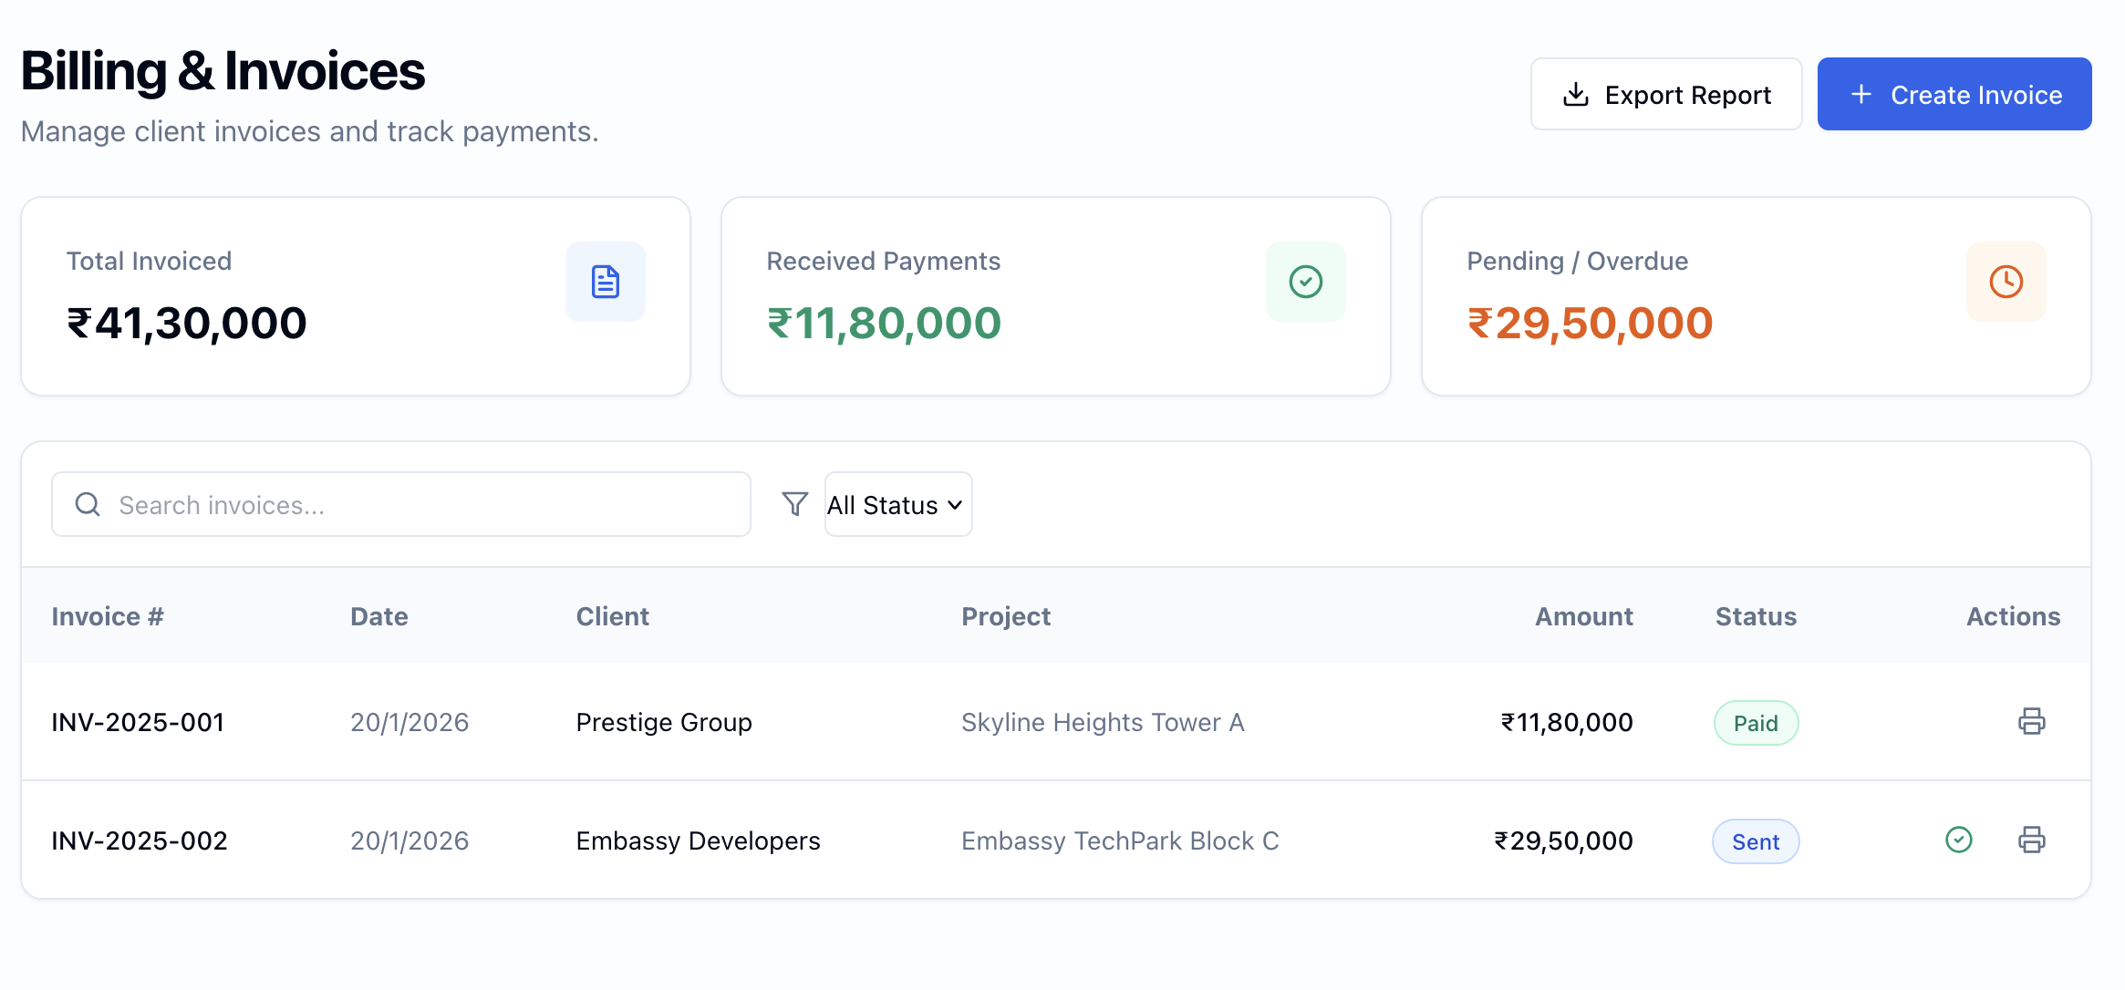Open the All Status dropdown
The height and width of the screenshot is (990, 2125).
pyautogui.click(x=897, y=504)
